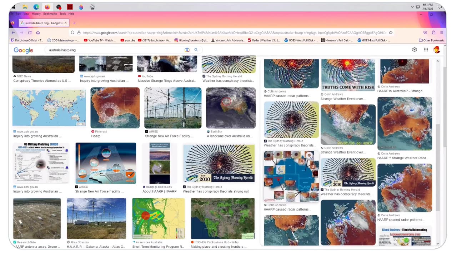Open the Pinterest Haarp image result

(x=115, y=108)
